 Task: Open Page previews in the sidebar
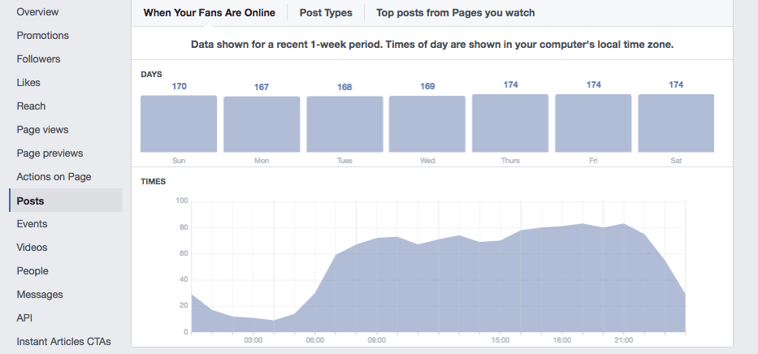coord(50,153)
